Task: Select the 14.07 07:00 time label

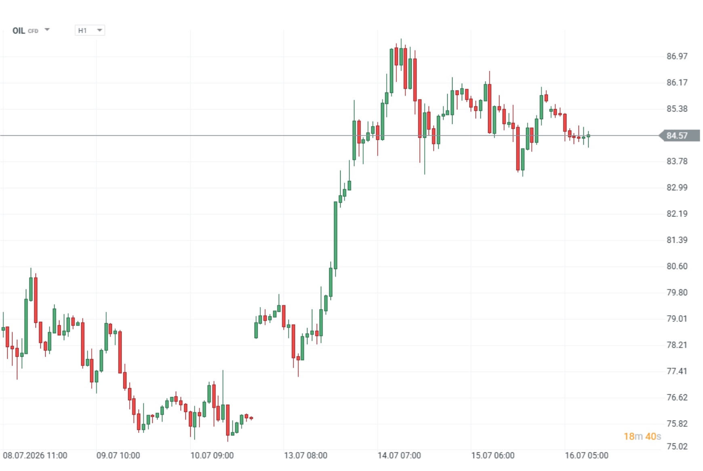Action: coord(399,456)
